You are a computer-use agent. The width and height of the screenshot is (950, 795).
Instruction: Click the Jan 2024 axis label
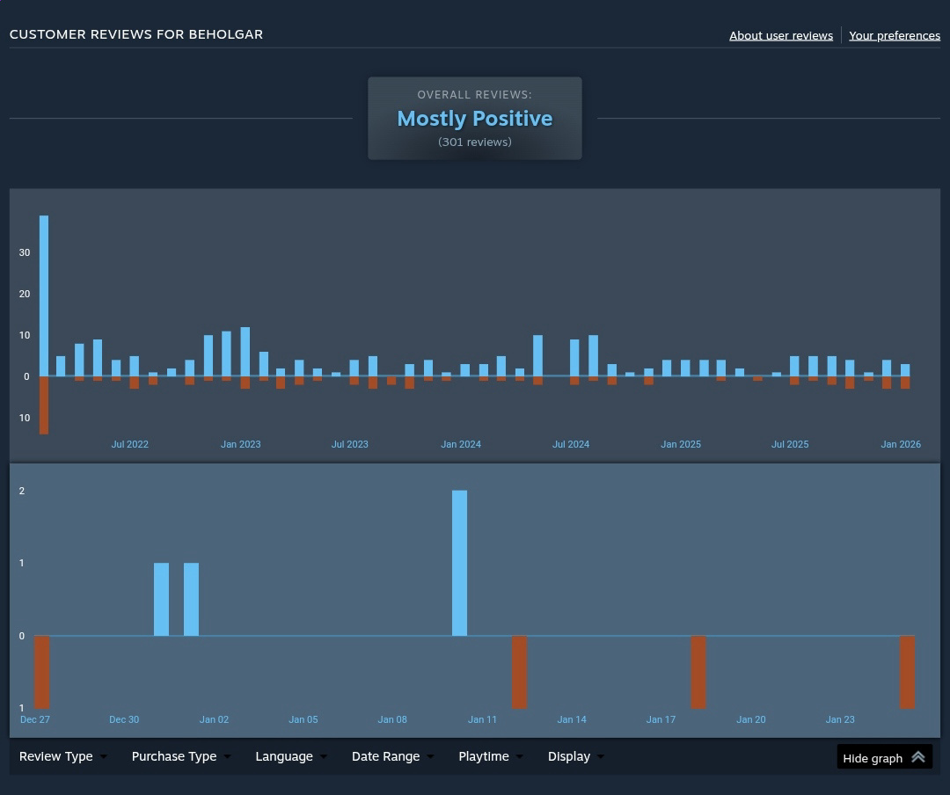460,444
